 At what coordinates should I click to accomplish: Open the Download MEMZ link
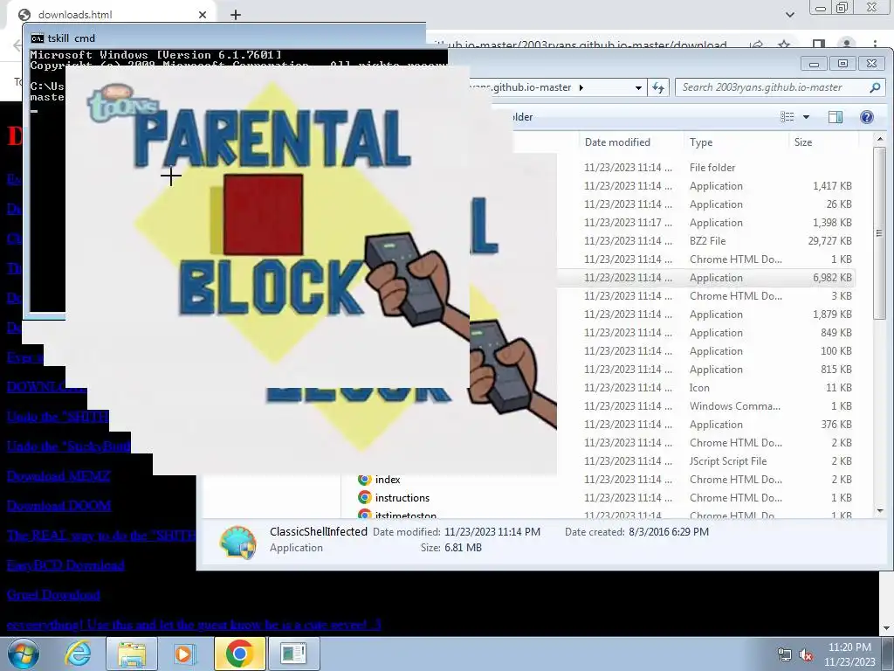click(x=58, y=476)
